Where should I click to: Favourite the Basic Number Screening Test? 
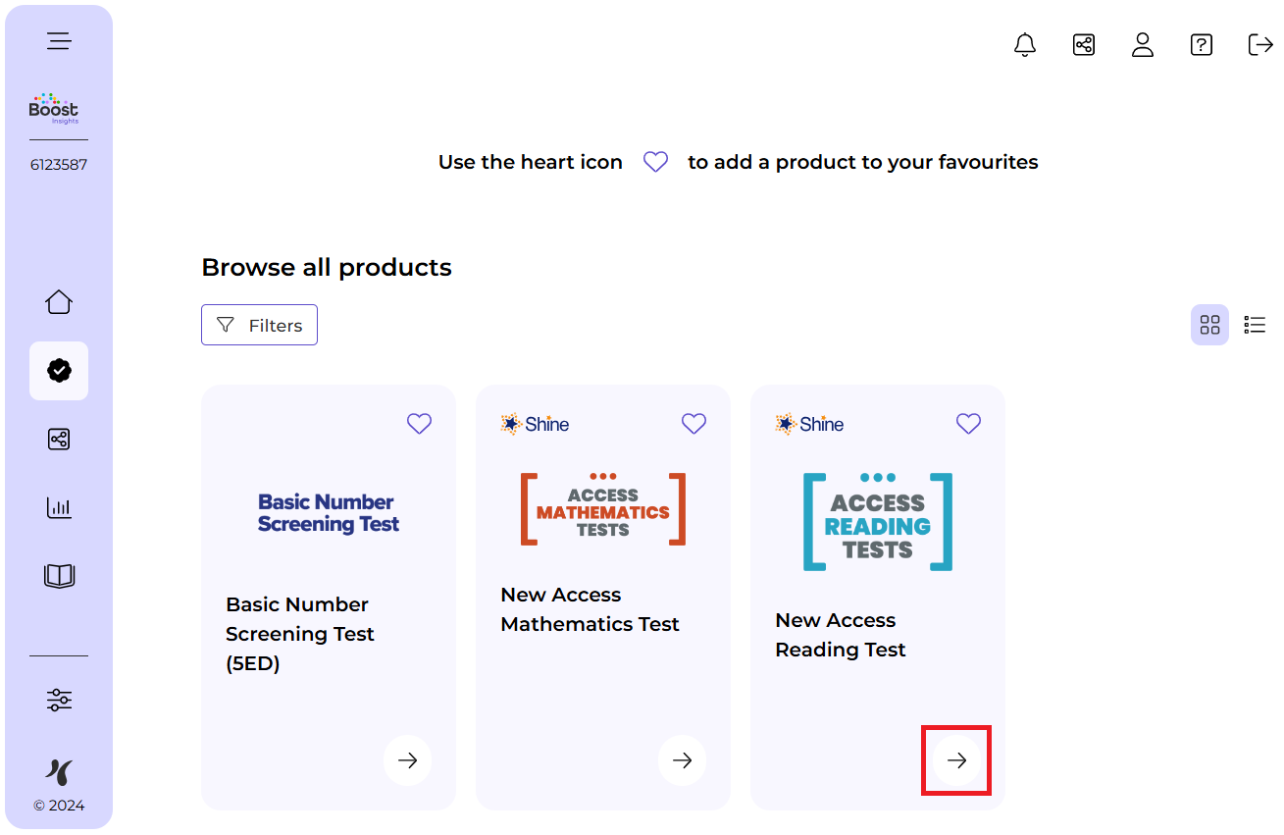pos(419,424)
